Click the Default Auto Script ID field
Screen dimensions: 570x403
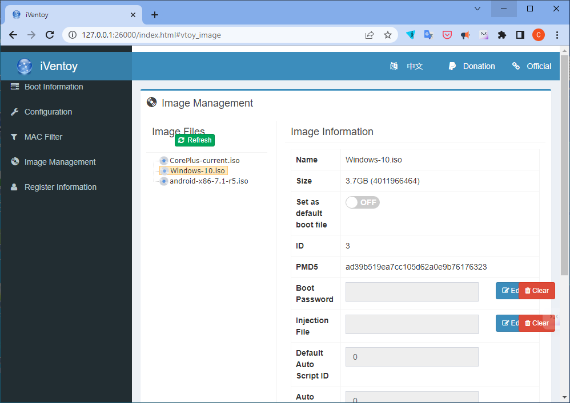(x=412, y=357)
